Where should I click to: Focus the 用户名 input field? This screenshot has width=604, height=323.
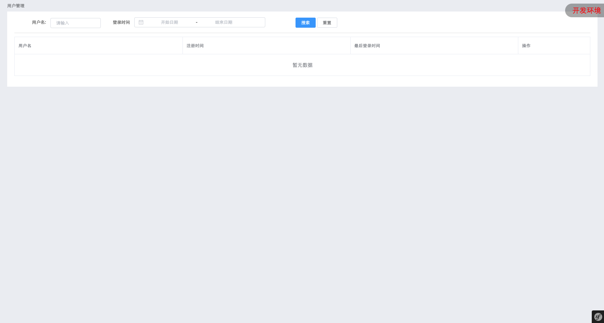(76, 23)
